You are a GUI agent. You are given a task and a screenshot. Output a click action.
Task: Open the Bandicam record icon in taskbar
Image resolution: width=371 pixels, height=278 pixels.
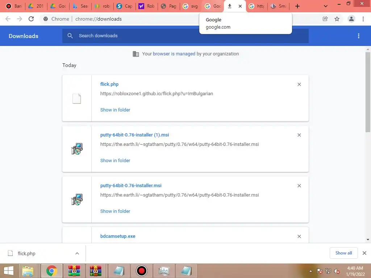[x=142, y=271]
